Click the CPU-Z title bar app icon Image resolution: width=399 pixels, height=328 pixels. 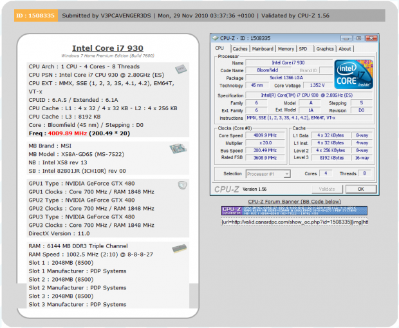coord(216,38)
